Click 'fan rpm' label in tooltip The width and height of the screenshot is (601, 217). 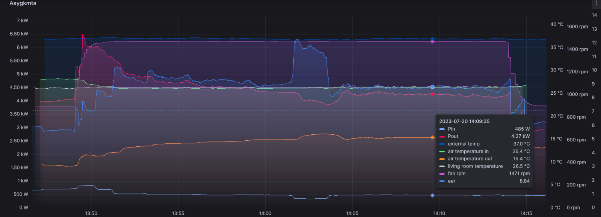pyautogui.click(x=456, y=174)
